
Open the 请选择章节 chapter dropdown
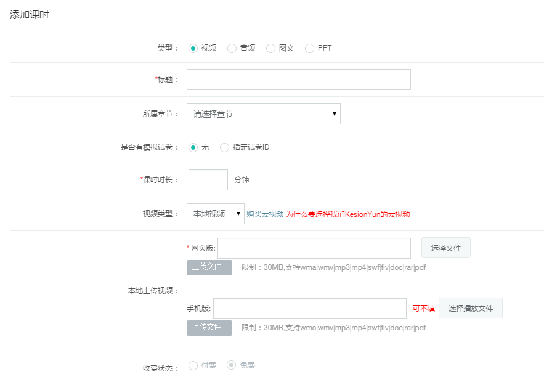tap(263, 114)
